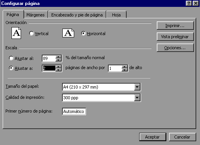Click the A4 (210 x 297 mm) text
Viewport: 200px width, 145px height.
click(81, 87)
